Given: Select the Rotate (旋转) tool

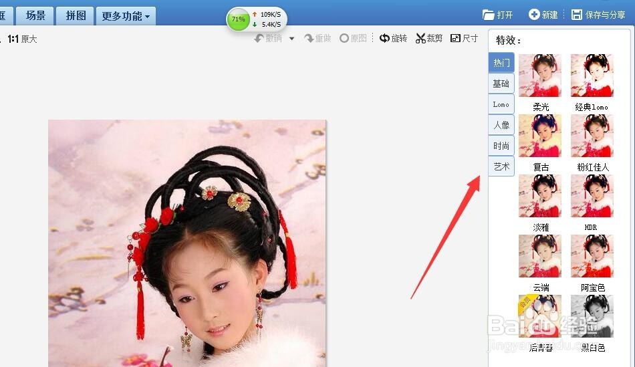Looking at the screenshot, I should tap(393, 38).
